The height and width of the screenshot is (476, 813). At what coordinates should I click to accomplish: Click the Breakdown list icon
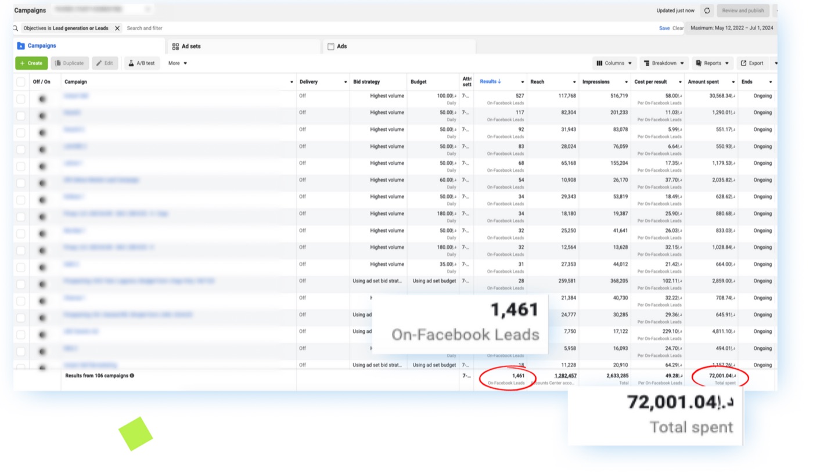646,63
